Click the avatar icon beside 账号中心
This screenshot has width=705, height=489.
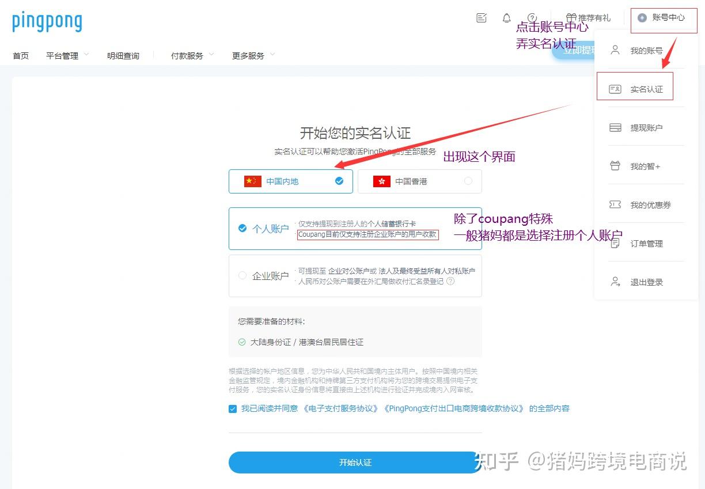click(642, 18)
